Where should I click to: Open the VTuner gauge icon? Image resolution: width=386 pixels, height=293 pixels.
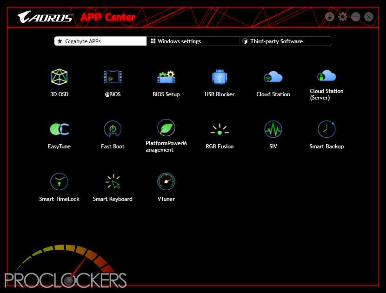[x=166, y=181]
